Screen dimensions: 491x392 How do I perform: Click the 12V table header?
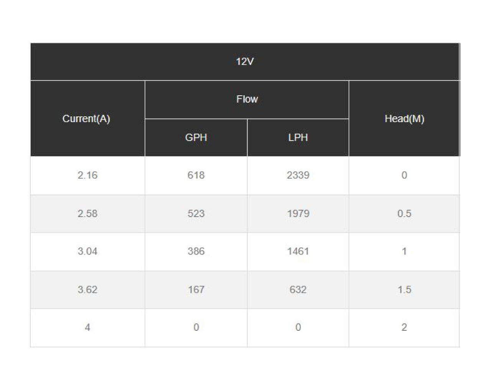pyautogui.click(x=245, y=62)
